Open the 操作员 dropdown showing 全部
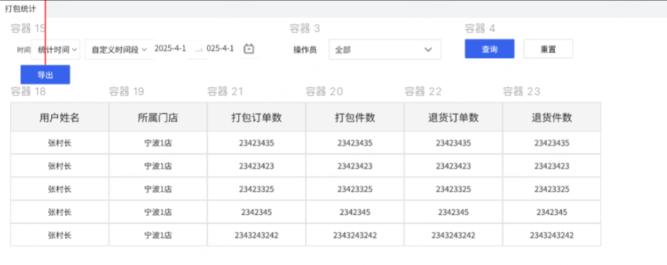 385,49
